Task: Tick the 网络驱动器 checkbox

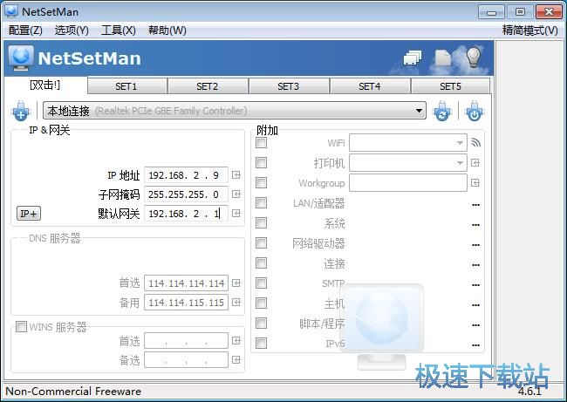Action: tap(261, 242)
